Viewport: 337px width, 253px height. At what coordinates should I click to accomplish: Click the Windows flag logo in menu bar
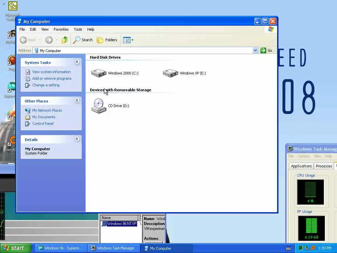point(271,29)
